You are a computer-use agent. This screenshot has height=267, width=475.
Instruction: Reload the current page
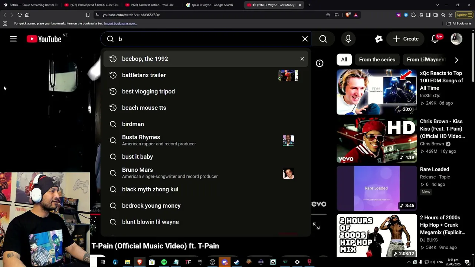(20, 15)
